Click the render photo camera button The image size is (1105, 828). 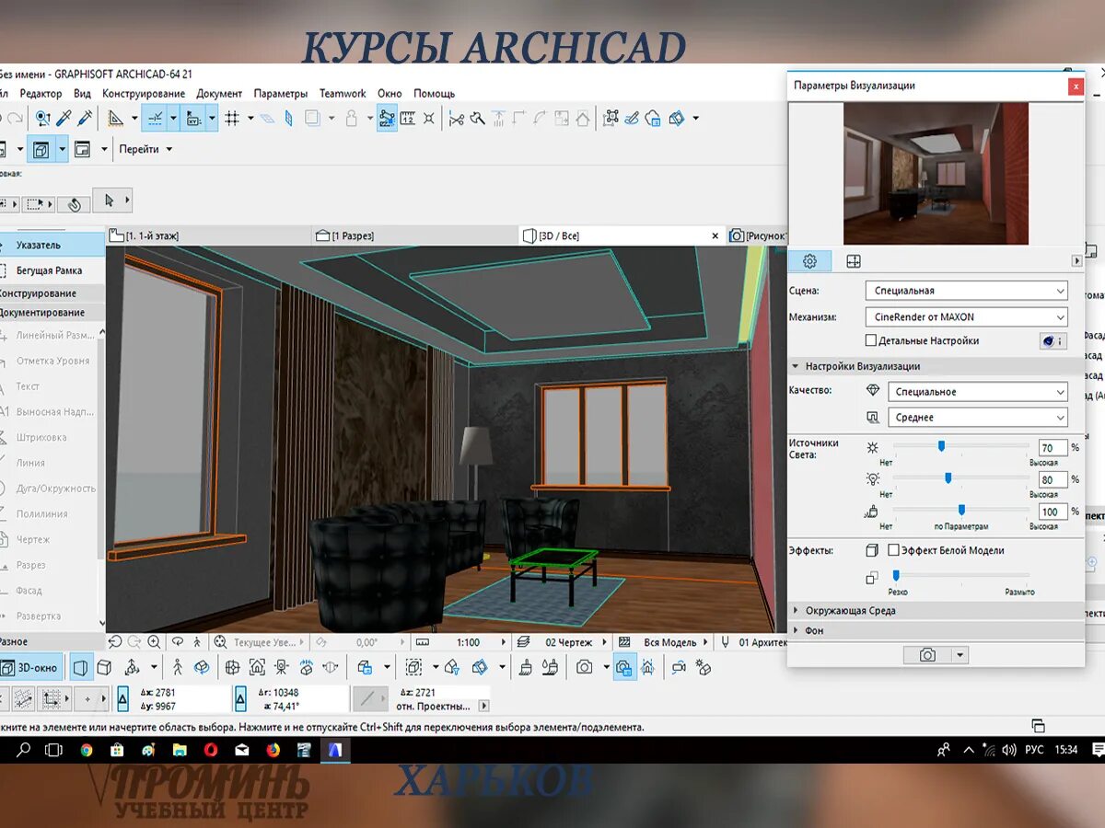tap(926, 655)
